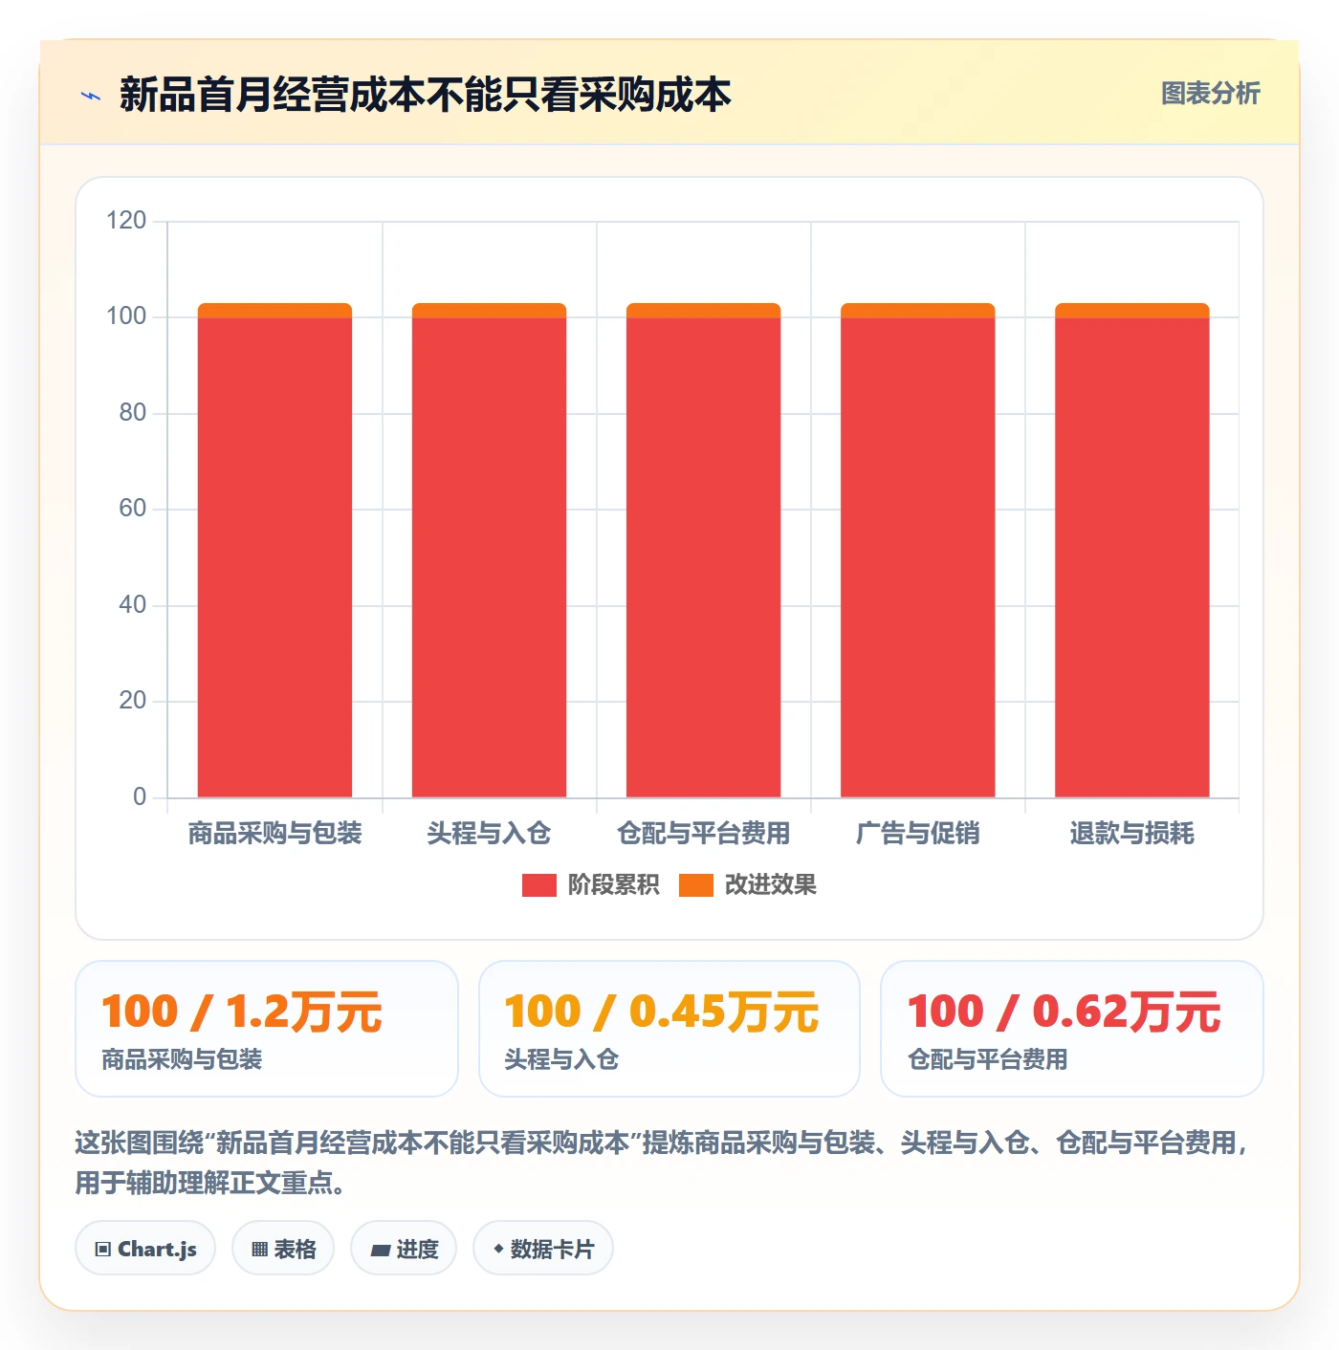Click the x-axis label 仓配与平台费用
This screenshot has height=1350, width=1339.
click(x=703, y=834)
